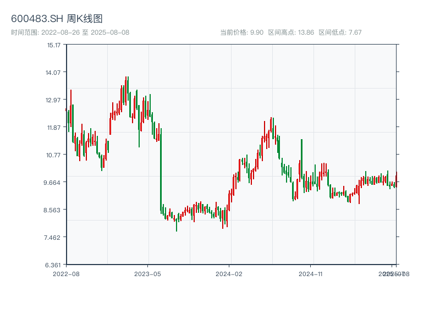The width and height of the screenshot is (440, 330).
Task: Click the tall green candlestick of the mid-2023 drop
Action: [161, 170]
